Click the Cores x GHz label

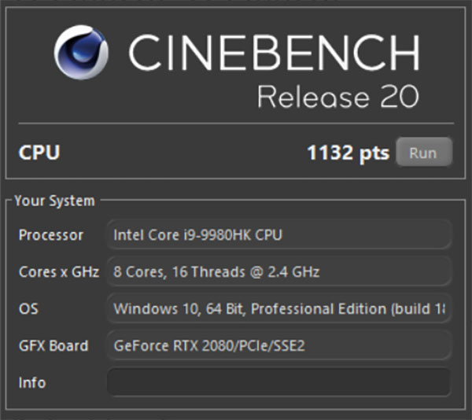pyautogui.click(x=59, y=272)
